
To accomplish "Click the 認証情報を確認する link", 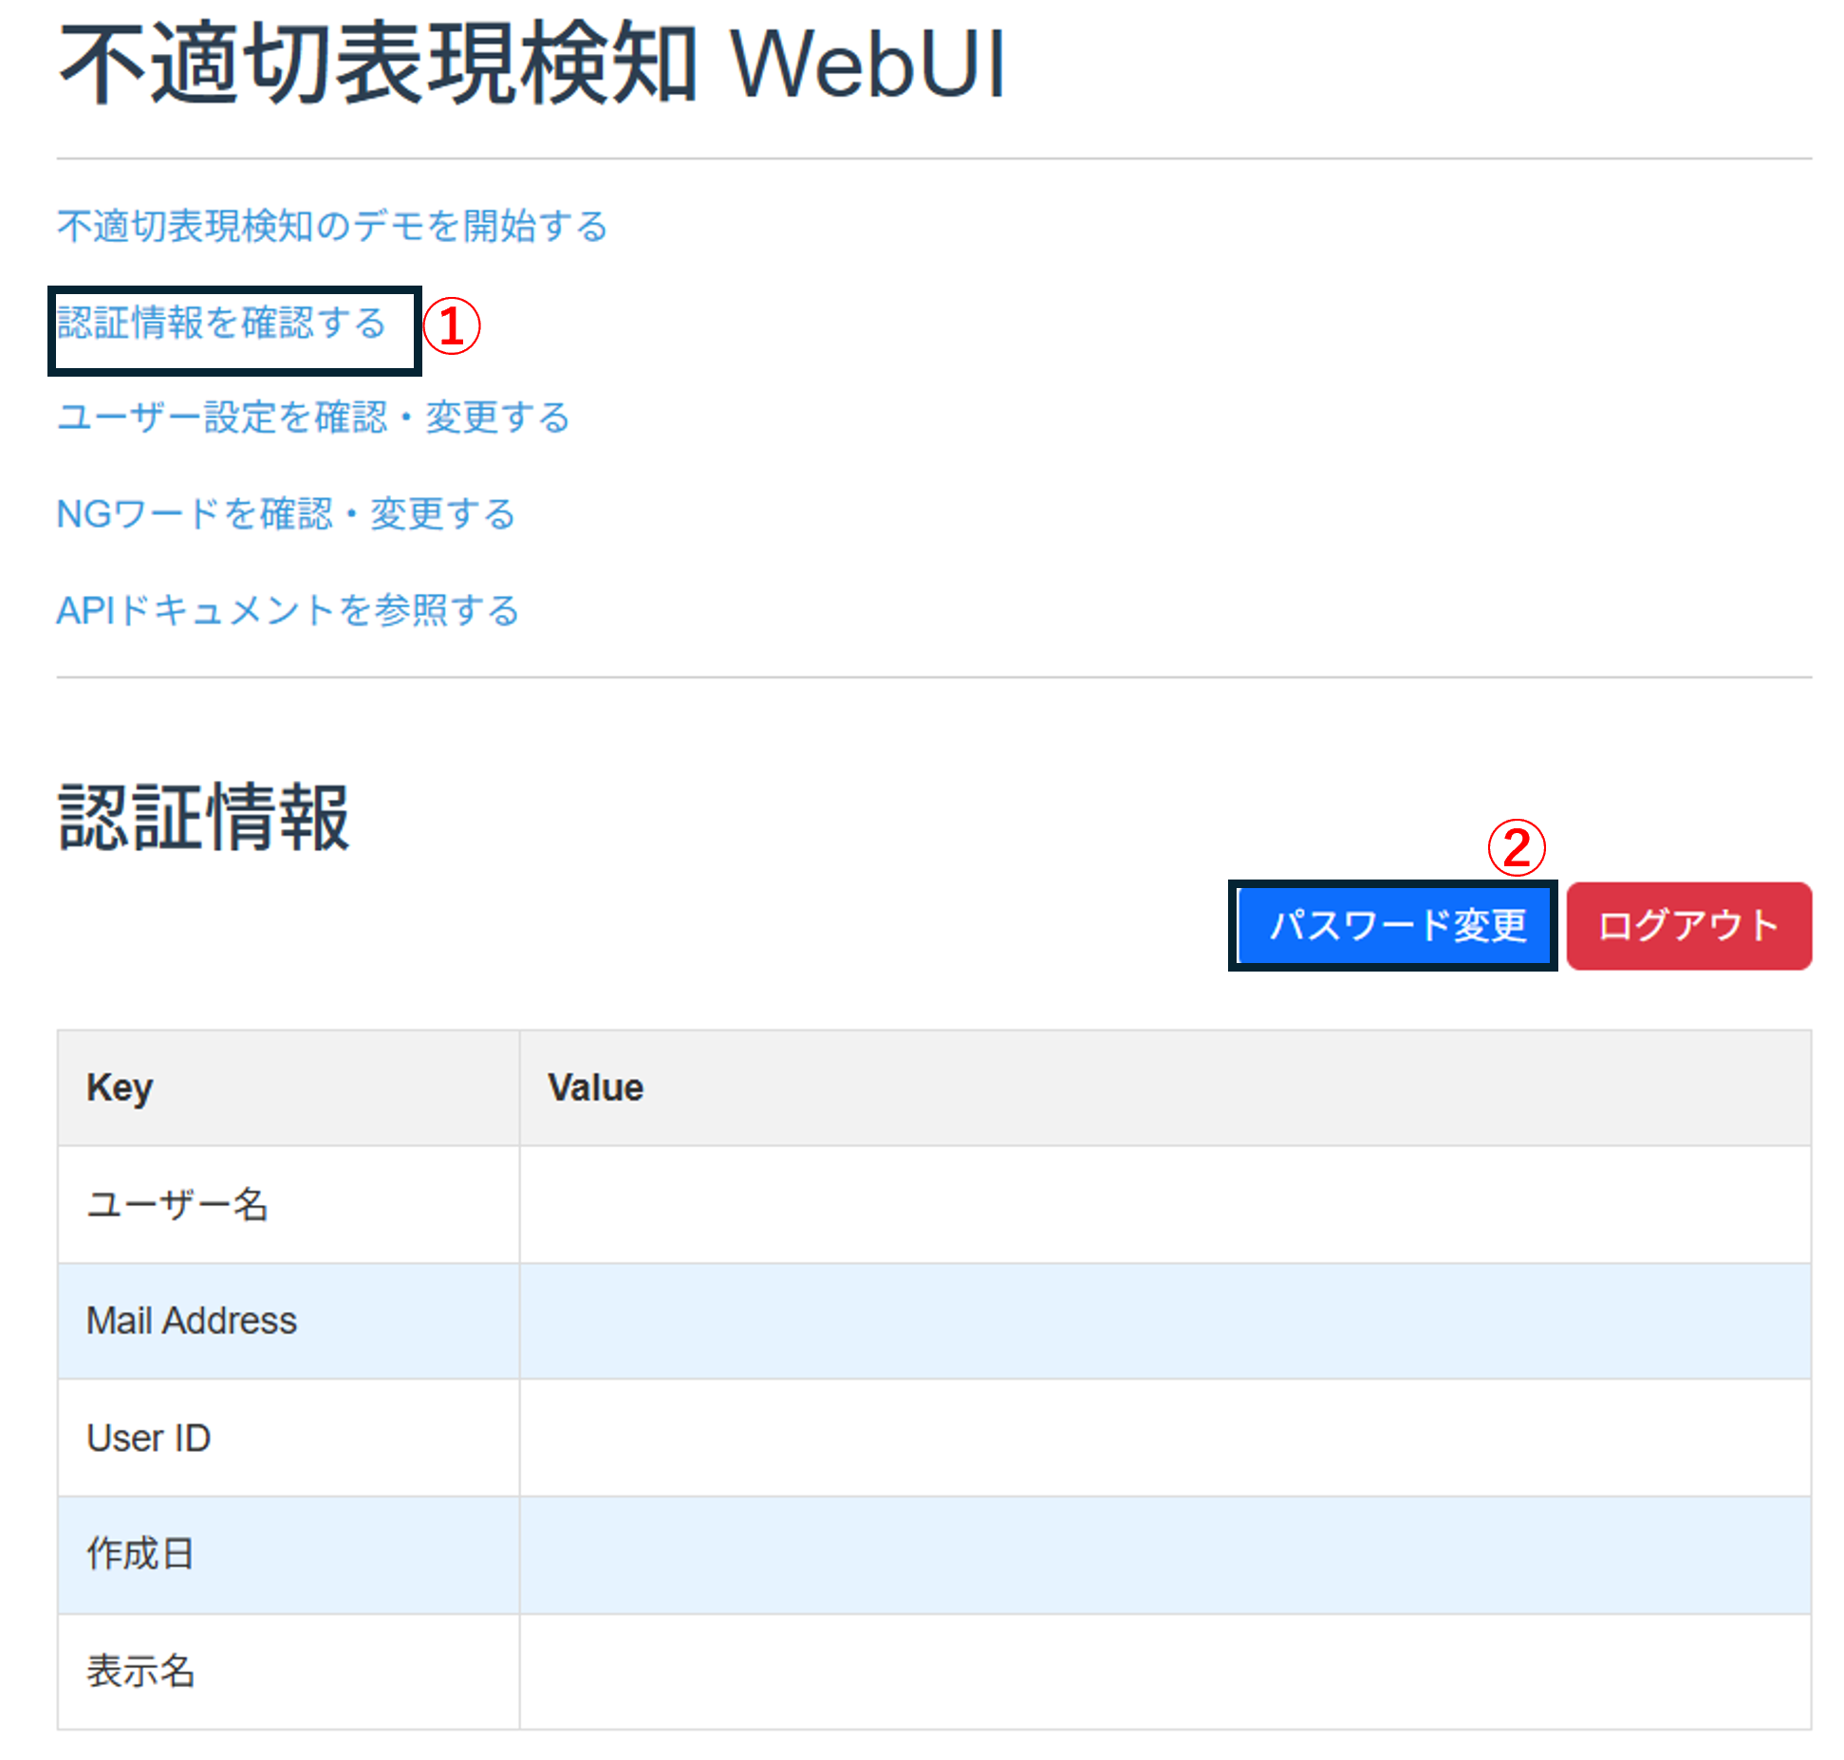I will tap(221, 323).
